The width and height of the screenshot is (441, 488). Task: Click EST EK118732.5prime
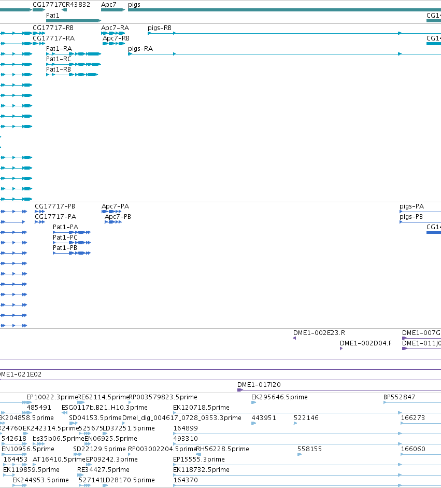(201, 470)
